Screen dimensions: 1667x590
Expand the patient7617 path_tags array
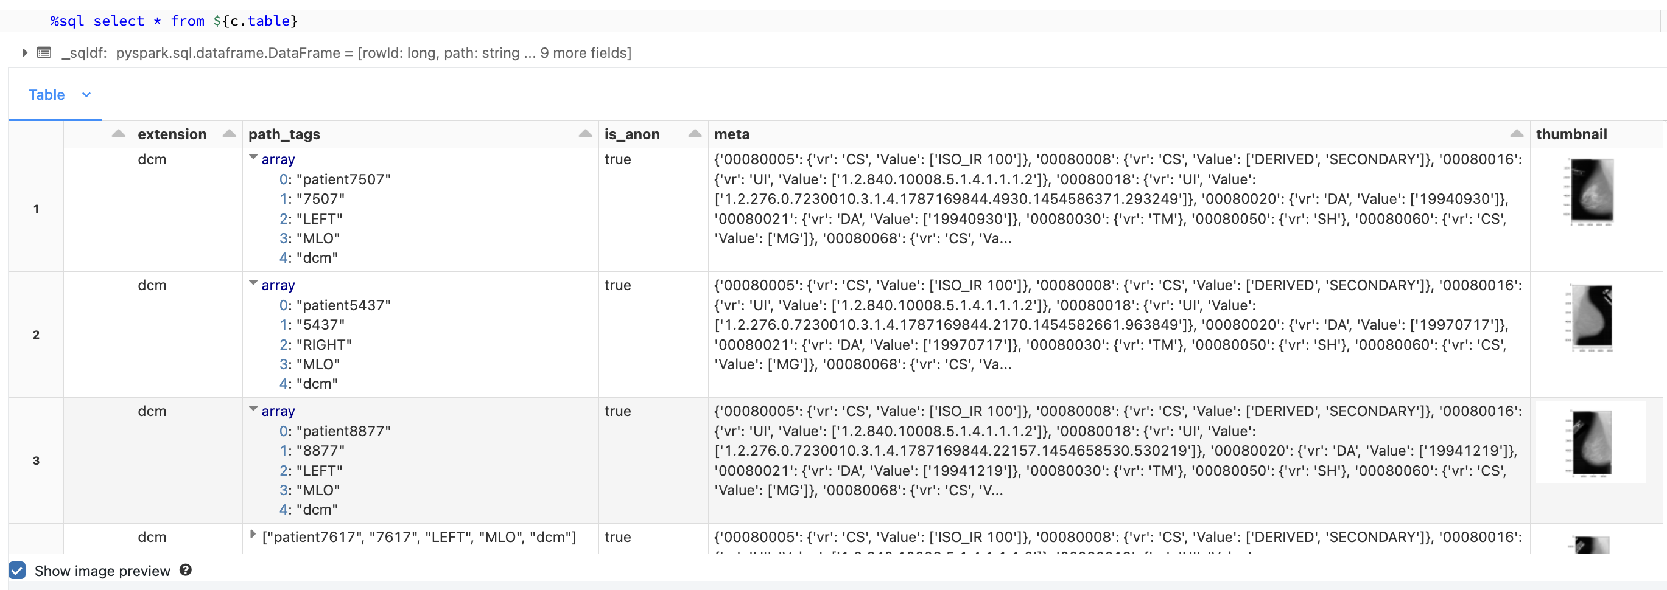pos(253,535)
